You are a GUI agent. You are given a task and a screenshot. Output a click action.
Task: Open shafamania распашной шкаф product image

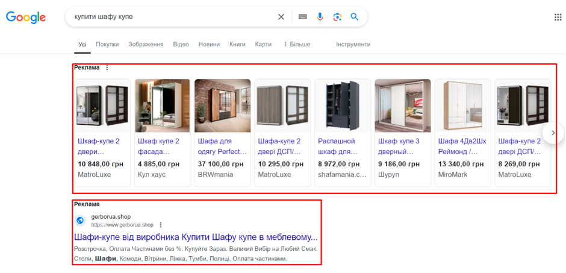[x=342, y=105]
